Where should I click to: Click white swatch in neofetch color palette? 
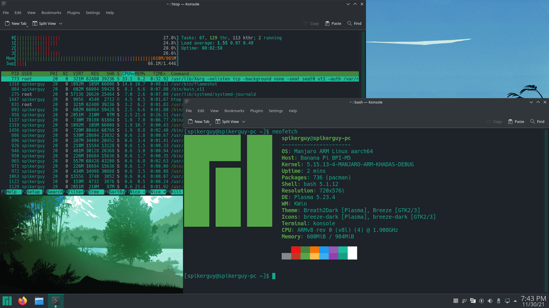pos(352,253)
